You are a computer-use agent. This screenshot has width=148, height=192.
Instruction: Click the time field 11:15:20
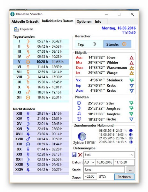click(124, 162)
